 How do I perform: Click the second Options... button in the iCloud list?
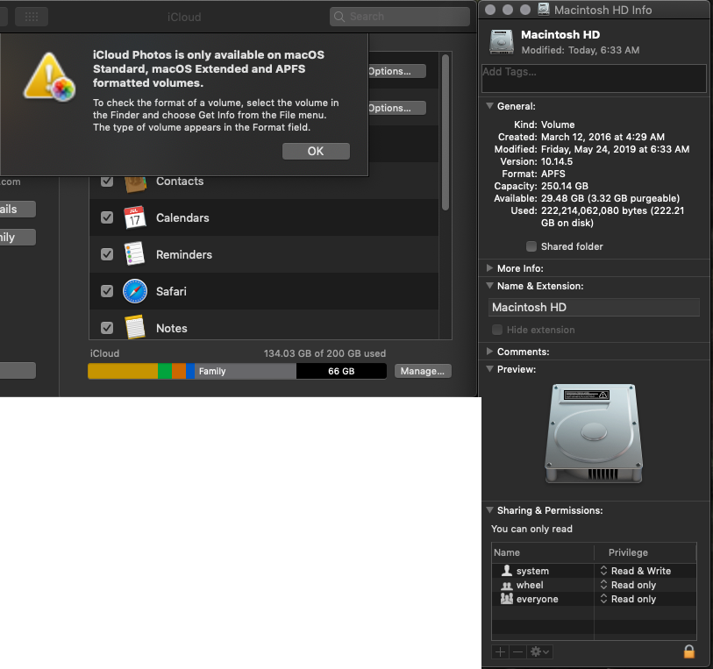coord(397,108)
